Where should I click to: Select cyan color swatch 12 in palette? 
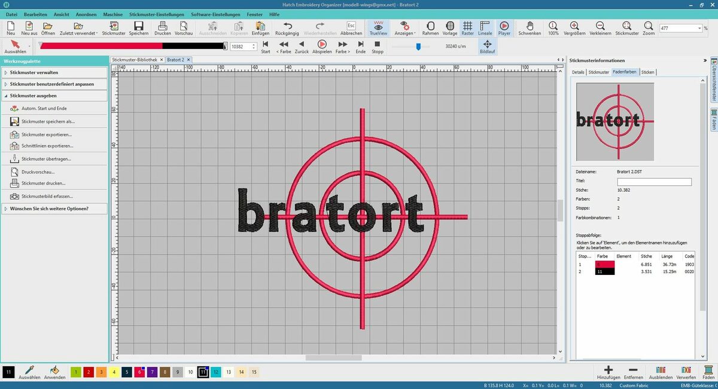[x=216, y=372]
